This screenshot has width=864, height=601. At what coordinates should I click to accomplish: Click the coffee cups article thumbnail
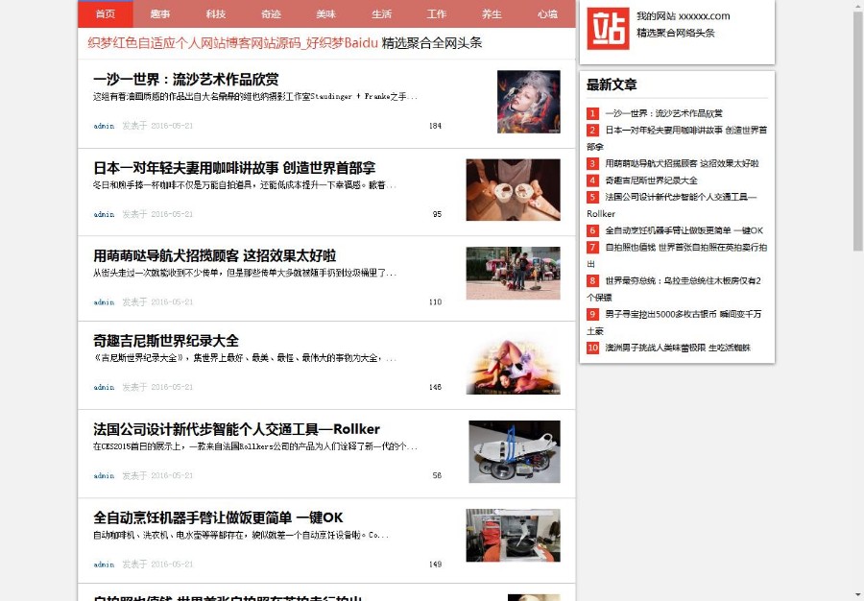tap(513, 189)
